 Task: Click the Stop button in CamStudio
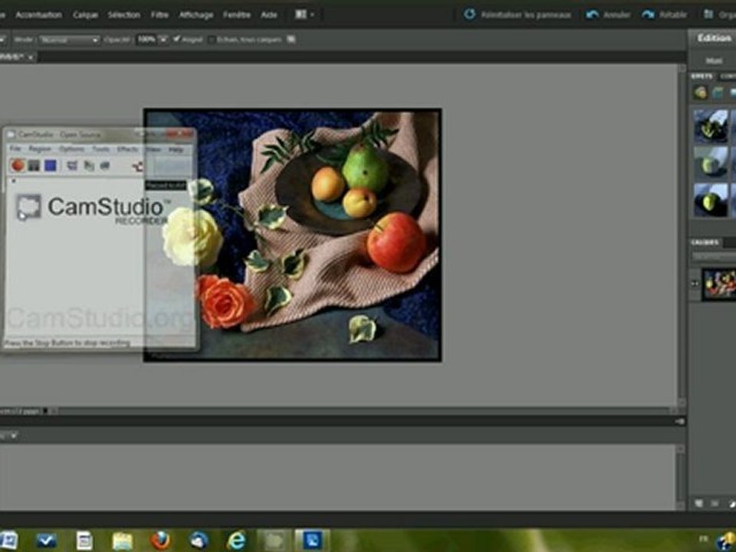[x=51, y=166]
